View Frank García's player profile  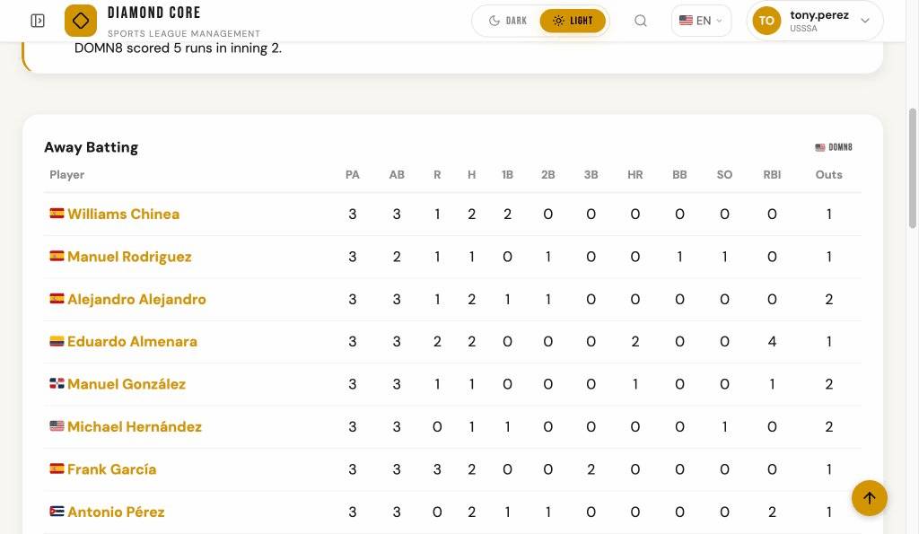(111, 469)
